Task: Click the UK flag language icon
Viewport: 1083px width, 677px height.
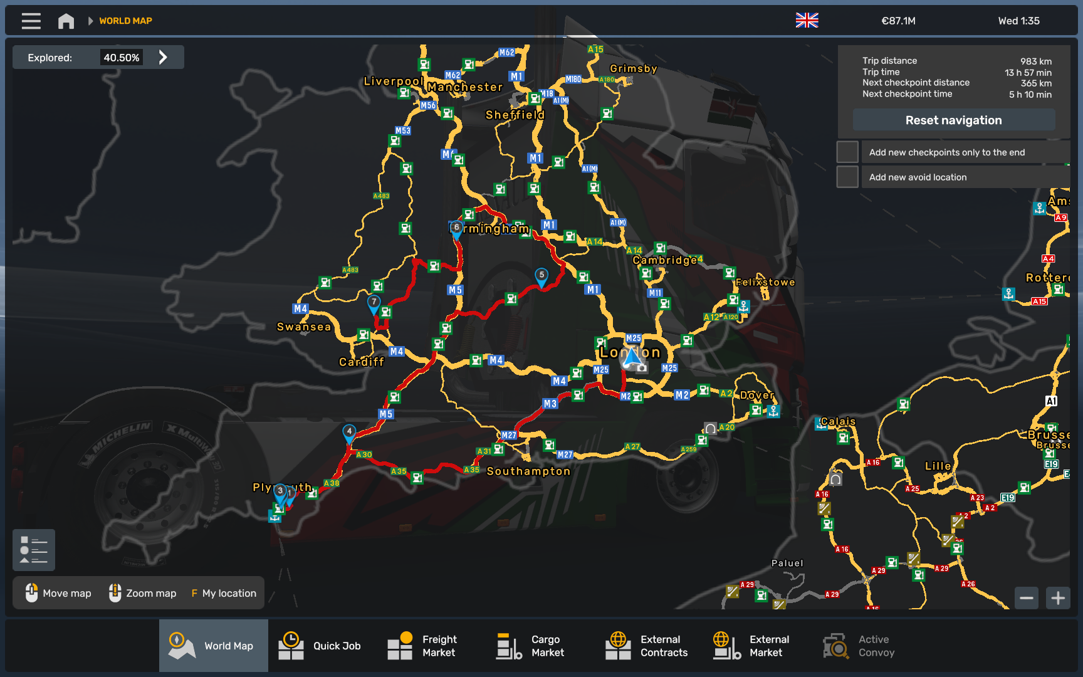Action: (807, 21)
